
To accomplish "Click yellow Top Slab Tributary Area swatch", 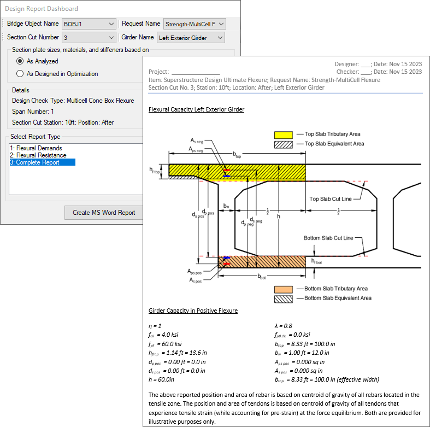I will [284, 134].
